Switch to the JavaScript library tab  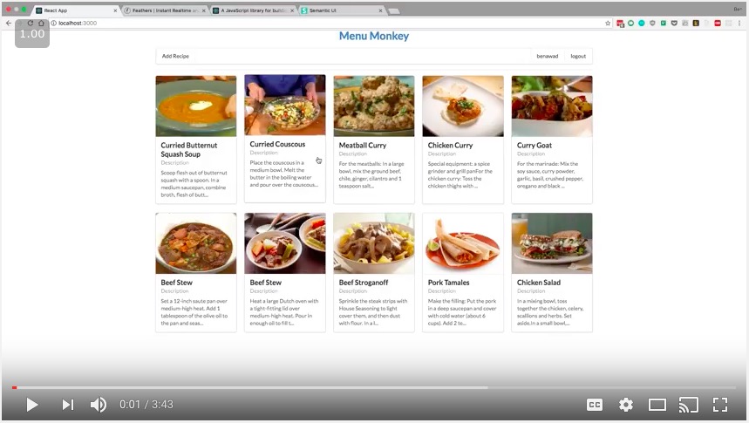tap(253, 10)
